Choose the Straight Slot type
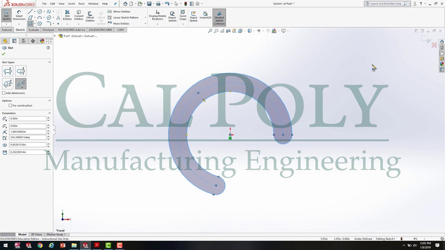Screen dimensions: 445x250 point(7,71)
